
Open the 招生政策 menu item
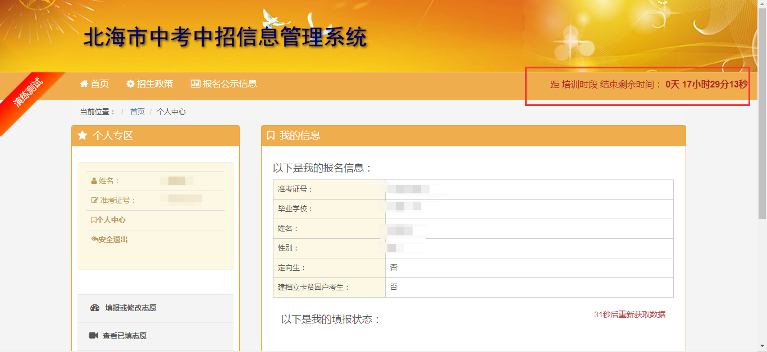tap(155, 84)
